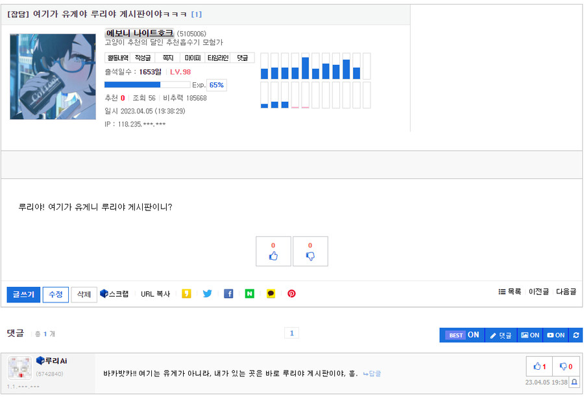Screen dimensions: 584x397
Task: Copy the post URL with URL 복사
Action: point(155,294)
